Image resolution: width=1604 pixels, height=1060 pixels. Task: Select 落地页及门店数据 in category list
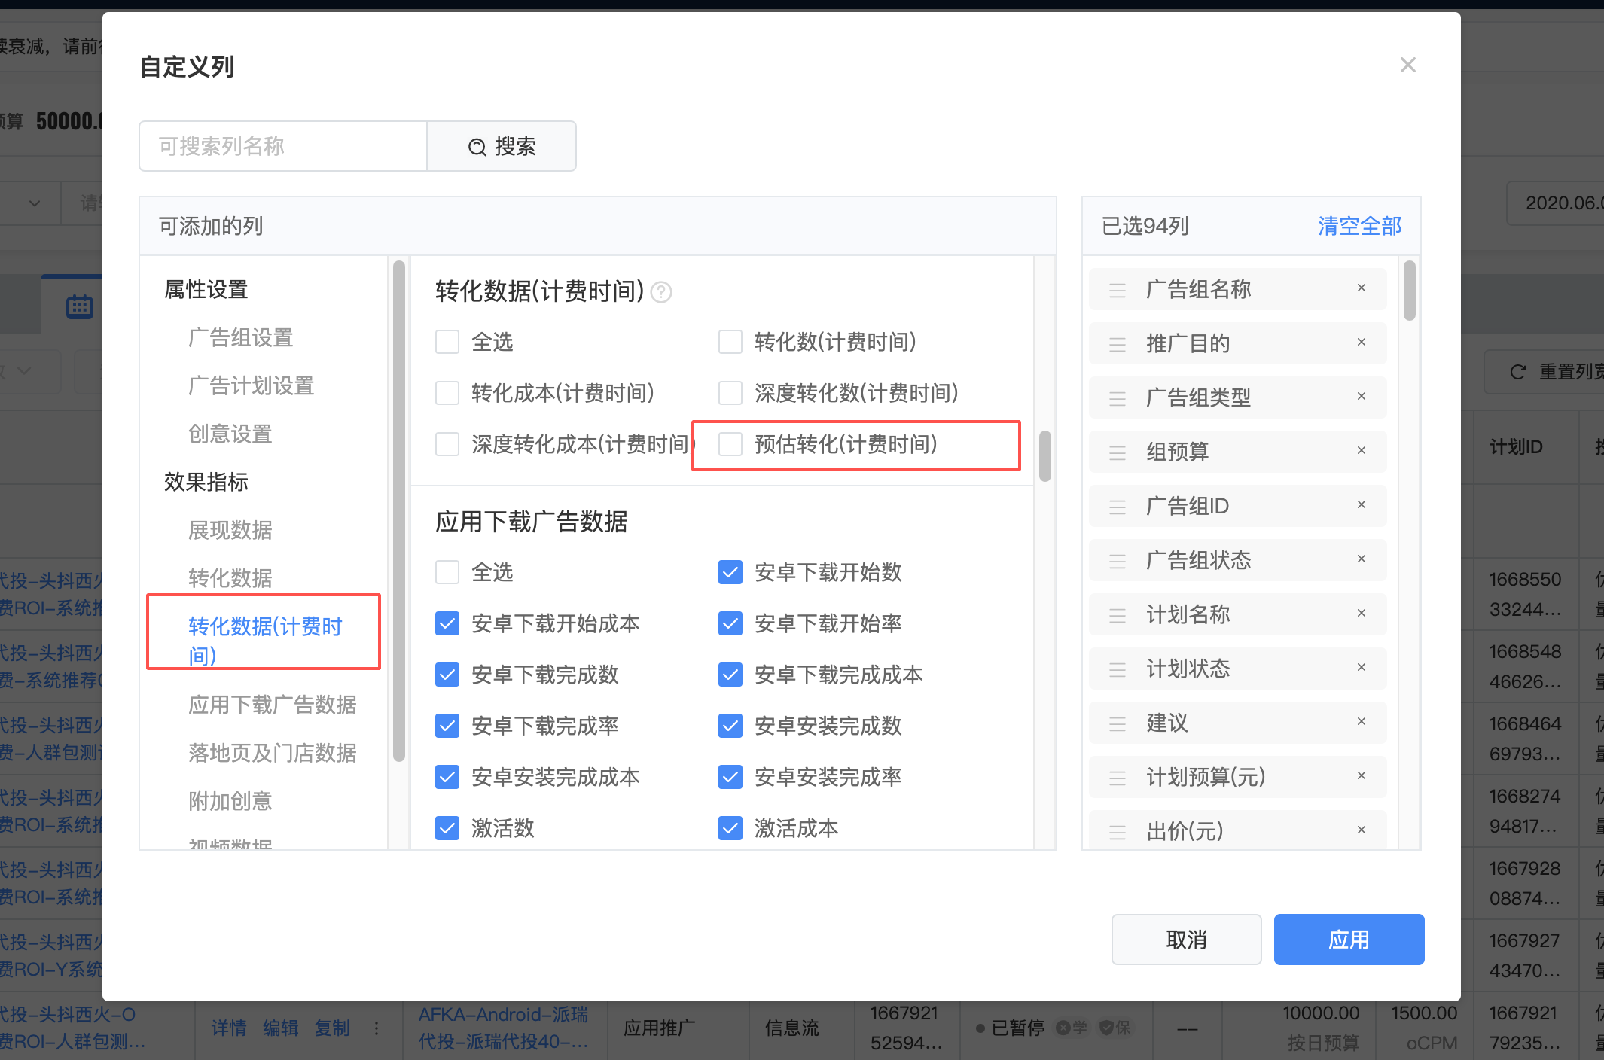pos(273,753)
